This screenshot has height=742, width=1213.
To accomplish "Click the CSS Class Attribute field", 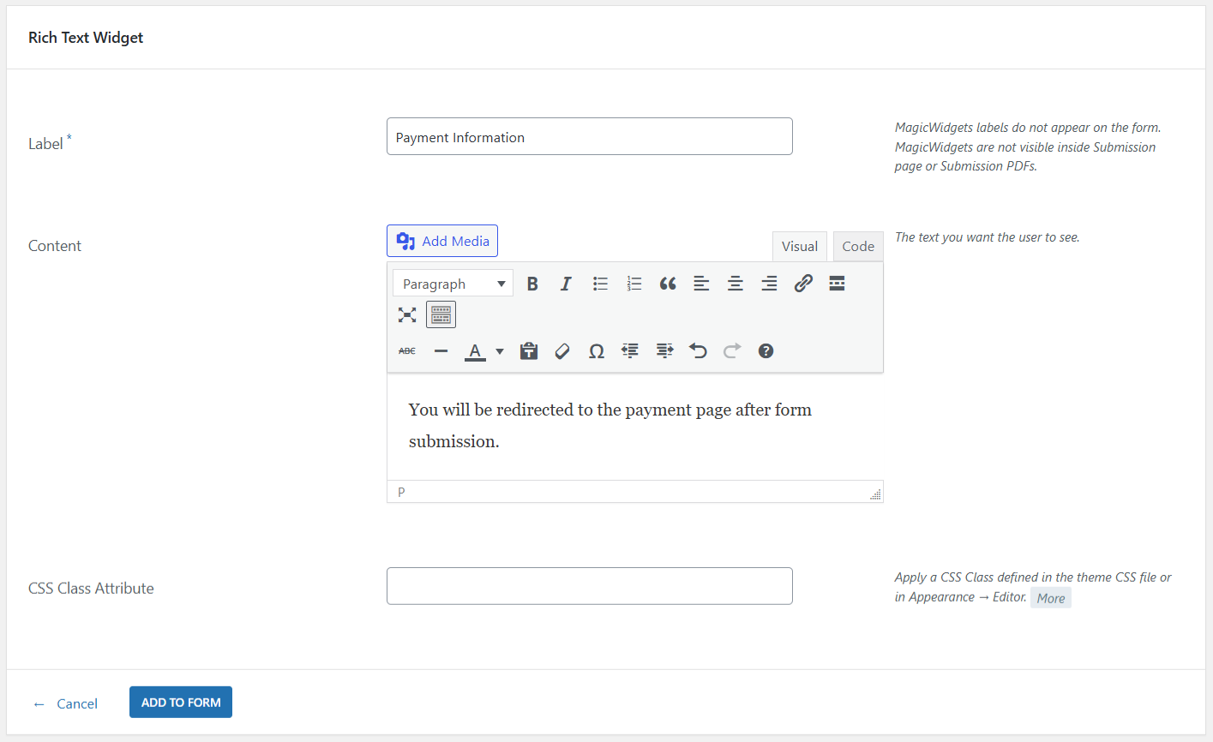I will [589, 586].
